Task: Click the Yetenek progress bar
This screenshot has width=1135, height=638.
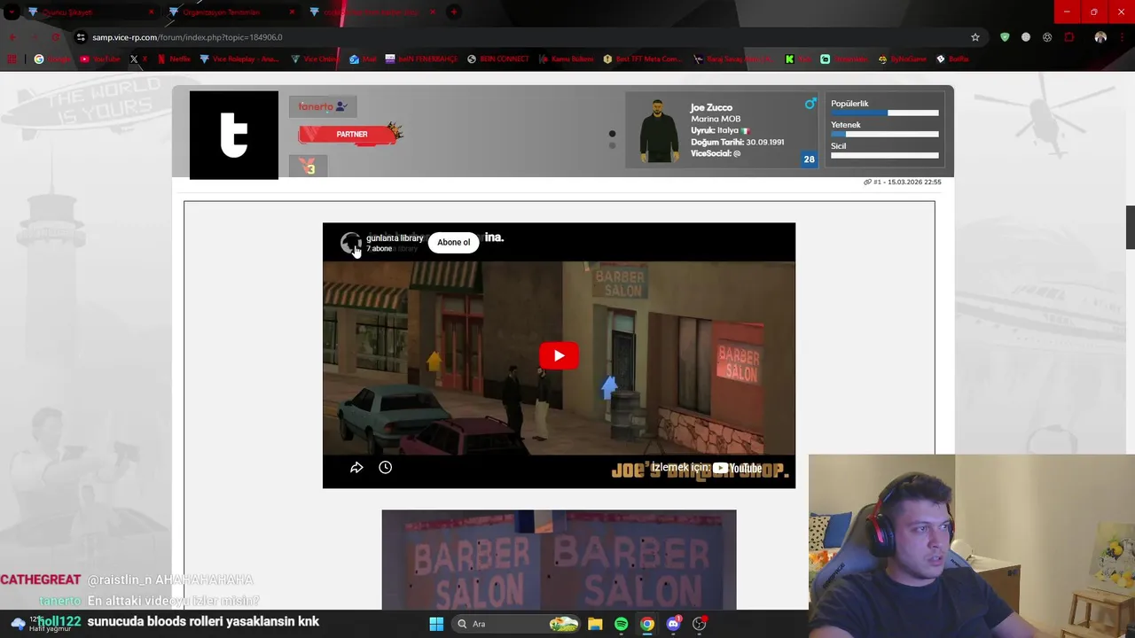Action: coord(884,135)
